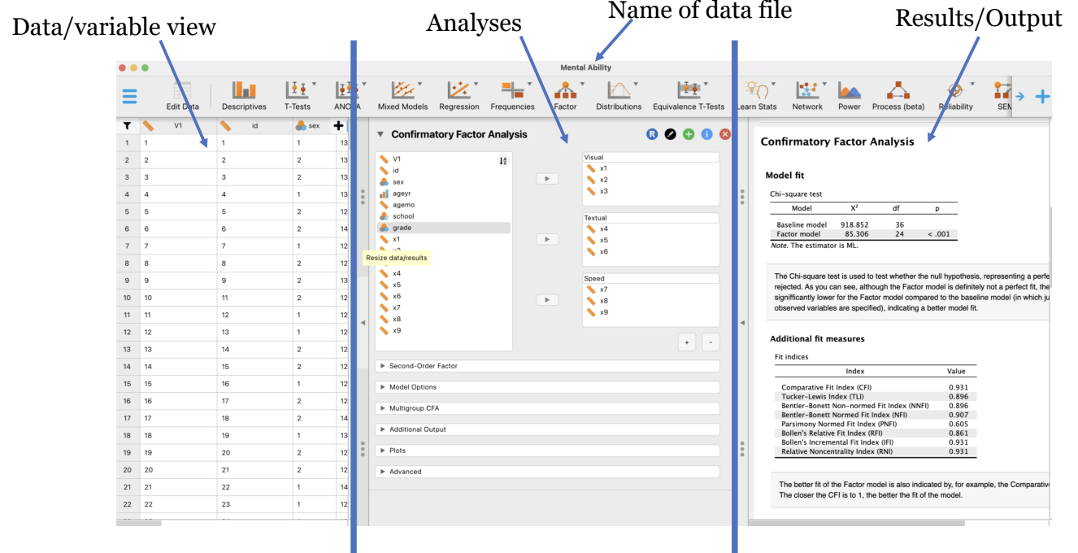Screen dimensions: 1078x553
Task: Click the black pencil edit-title icon
Action: pos(670,134)
